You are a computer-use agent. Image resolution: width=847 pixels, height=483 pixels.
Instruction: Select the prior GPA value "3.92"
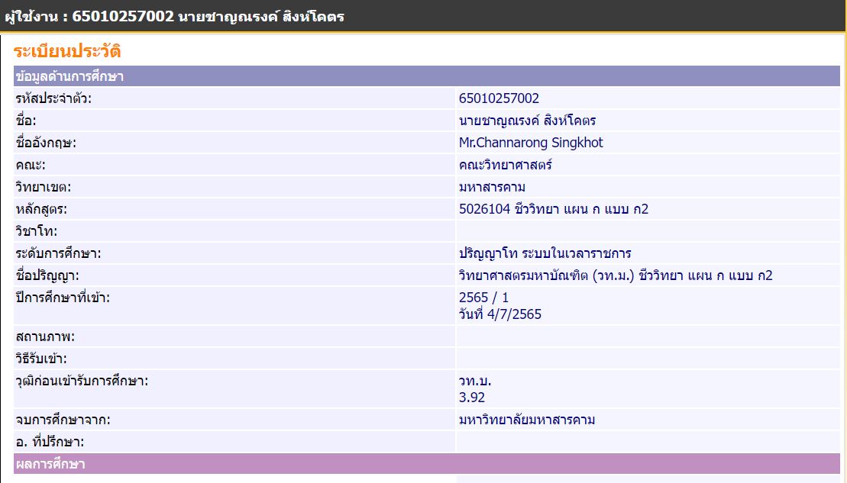click(472, 397)
